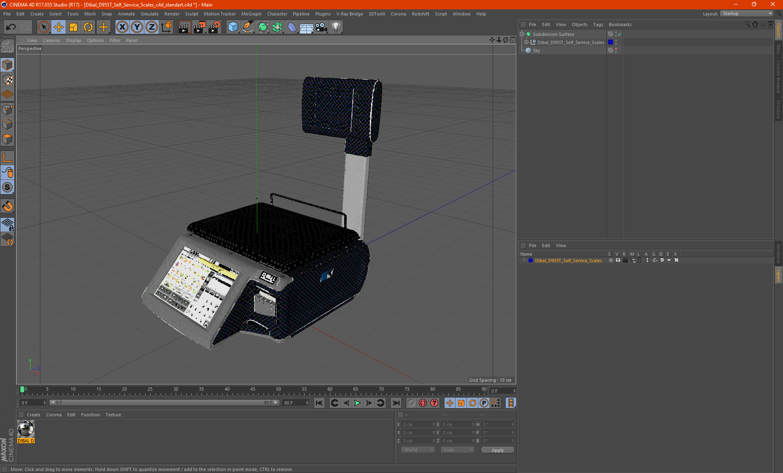Toggle the Snap Enable magnet

pos(7,206)
